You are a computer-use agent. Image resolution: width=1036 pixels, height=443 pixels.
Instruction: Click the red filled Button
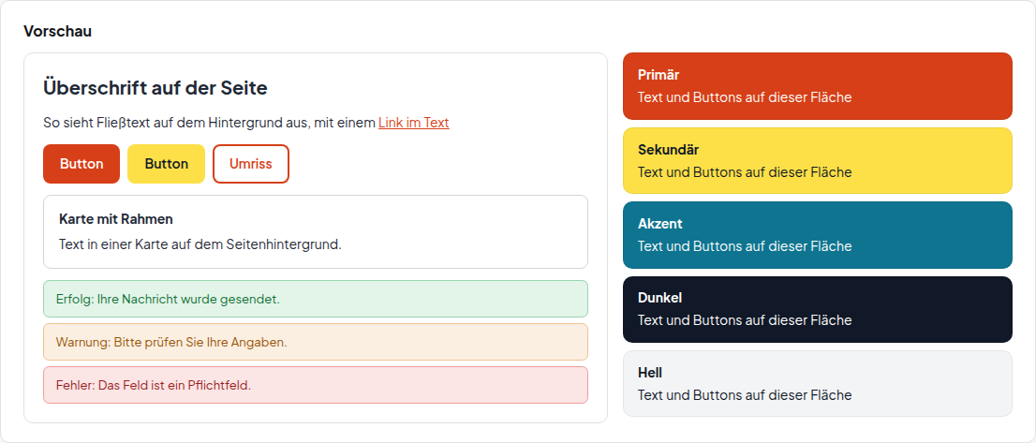(81, 164)
